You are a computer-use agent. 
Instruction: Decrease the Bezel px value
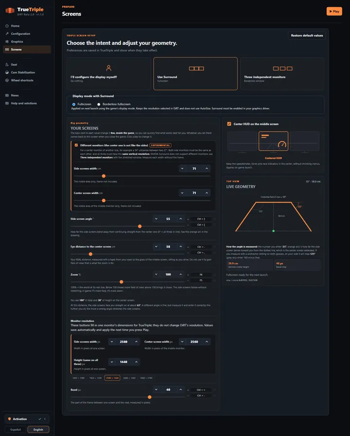(x=156, y=390)
